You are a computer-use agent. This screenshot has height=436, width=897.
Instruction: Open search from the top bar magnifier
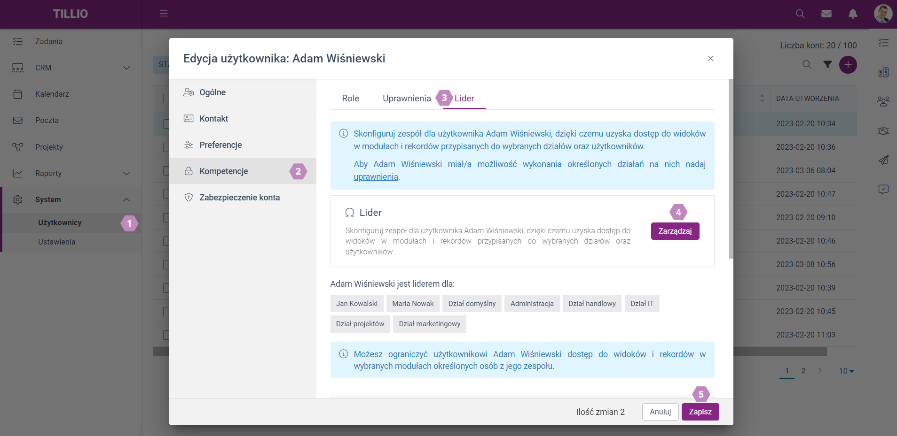click(x=800, y=14)
